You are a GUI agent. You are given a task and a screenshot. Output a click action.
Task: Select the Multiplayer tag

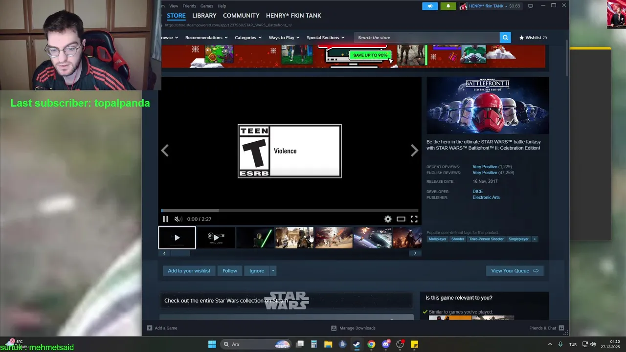(x=437, y=239)
